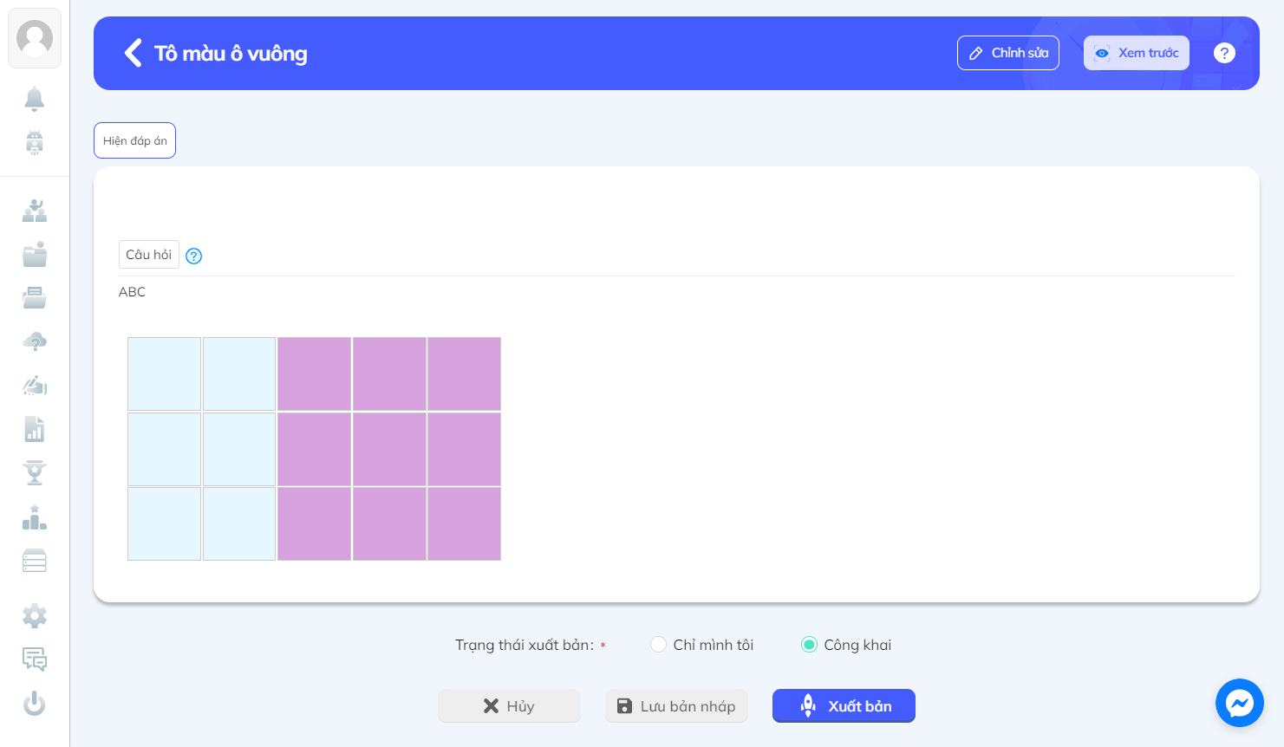Click the help question mark in header
Screen dimensions: 1284x747
click(x=1224, y=53)
